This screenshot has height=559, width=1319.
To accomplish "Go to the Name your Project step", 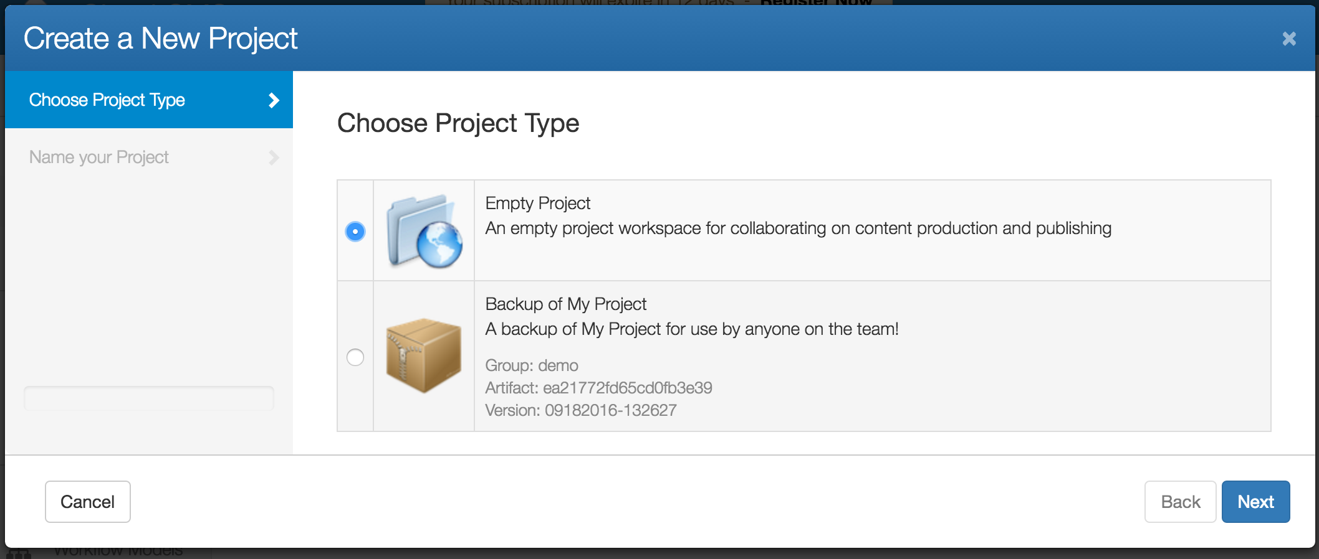I will 149,157.
